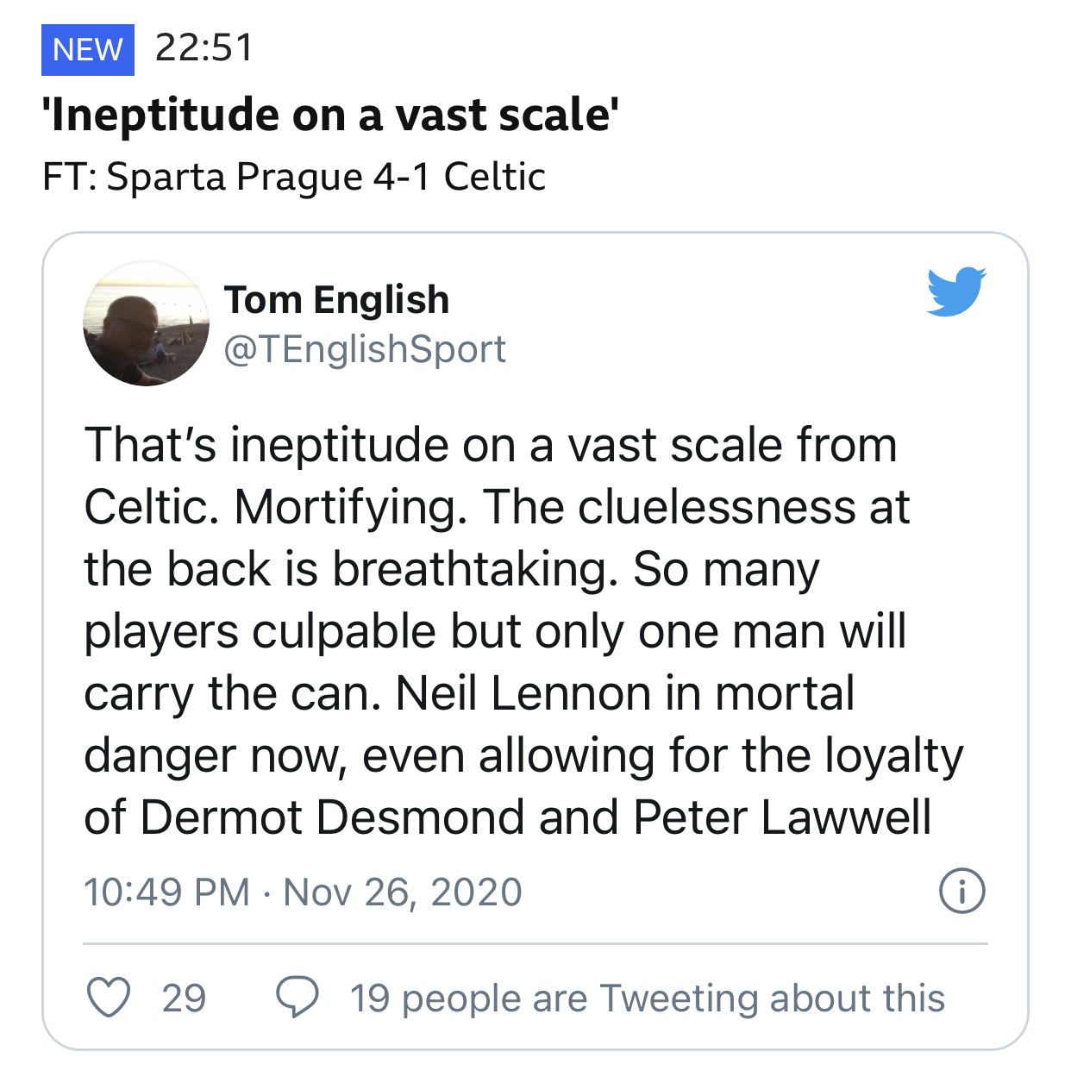This screenshot has height=1083, width=1071.
Task: Click 'Peter Lawwell' in the tweet text
Action: pyautogui.click(x=782, y=817)
